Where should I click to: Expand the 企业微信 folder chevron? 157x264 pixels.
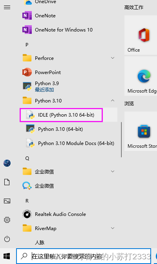coord(113,171)
